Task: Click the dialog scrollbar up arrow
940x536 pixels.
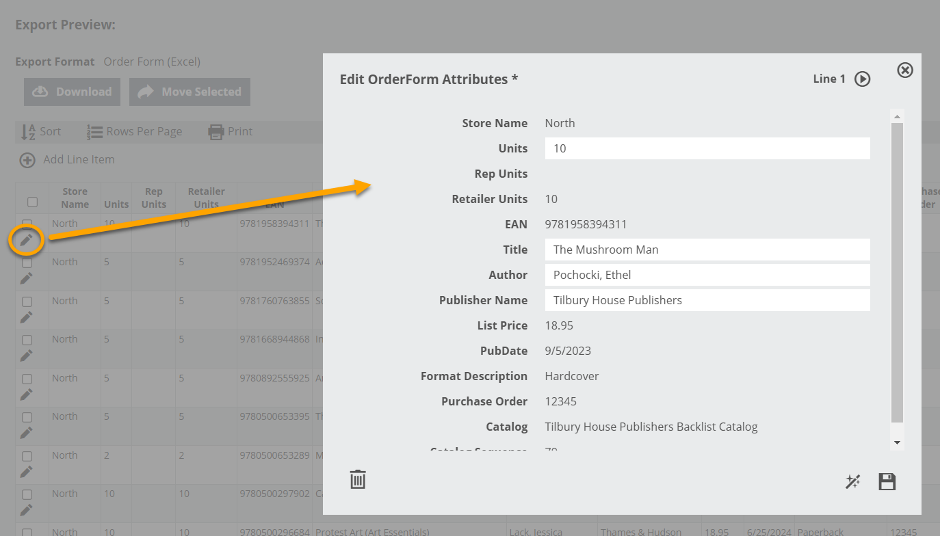Action: (x=898, y=116)
